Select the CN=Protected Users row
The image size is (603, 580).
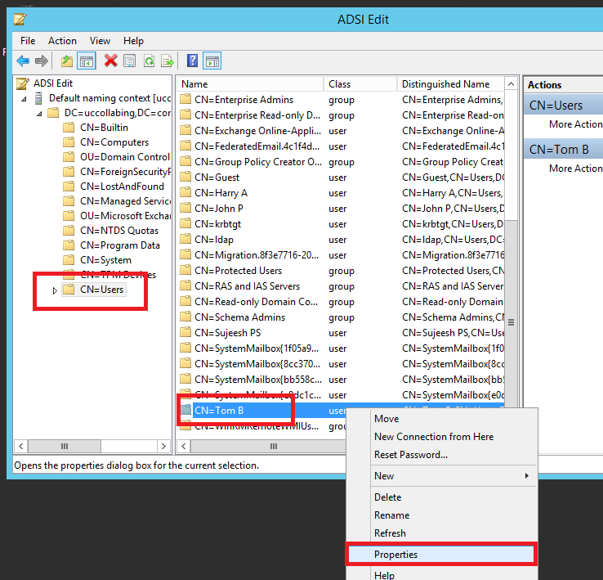tap(341, 270)
